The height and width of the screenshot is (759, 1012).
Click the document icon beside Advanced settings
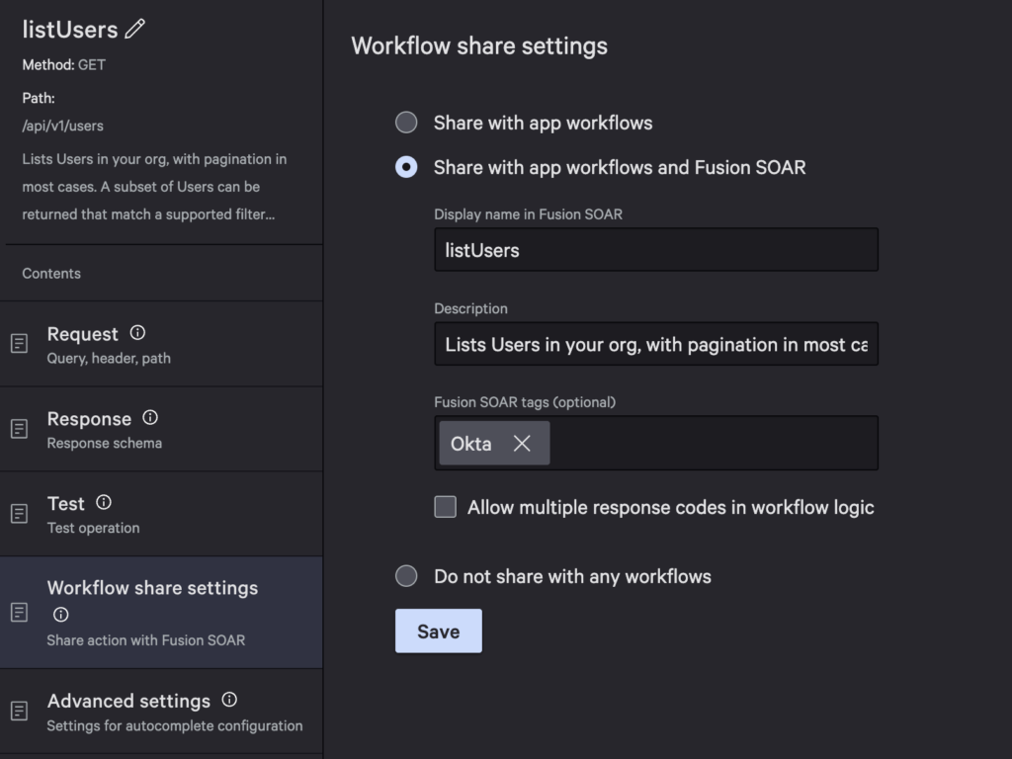(19, 711)
